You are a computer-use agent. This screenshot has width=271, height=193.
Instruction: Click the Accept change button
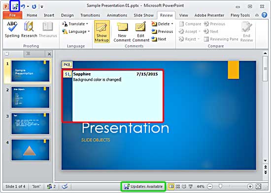[188, 31]
